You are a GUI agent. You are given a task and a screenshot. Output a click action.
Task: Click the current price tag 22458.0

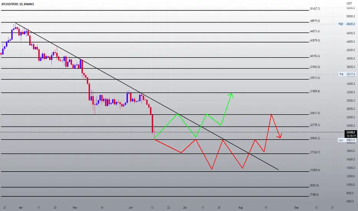[350, 132]
